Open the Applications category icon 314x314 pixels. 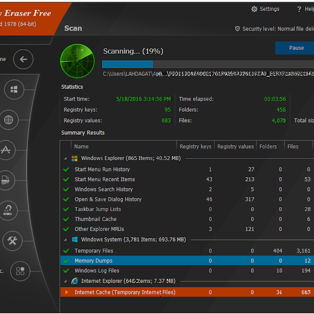click(x=6, y=150)
